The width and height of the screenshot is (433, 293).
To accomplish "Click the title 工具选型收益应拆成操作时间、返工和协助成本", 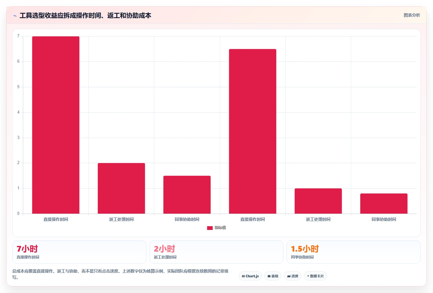I will tap(85, 15).
